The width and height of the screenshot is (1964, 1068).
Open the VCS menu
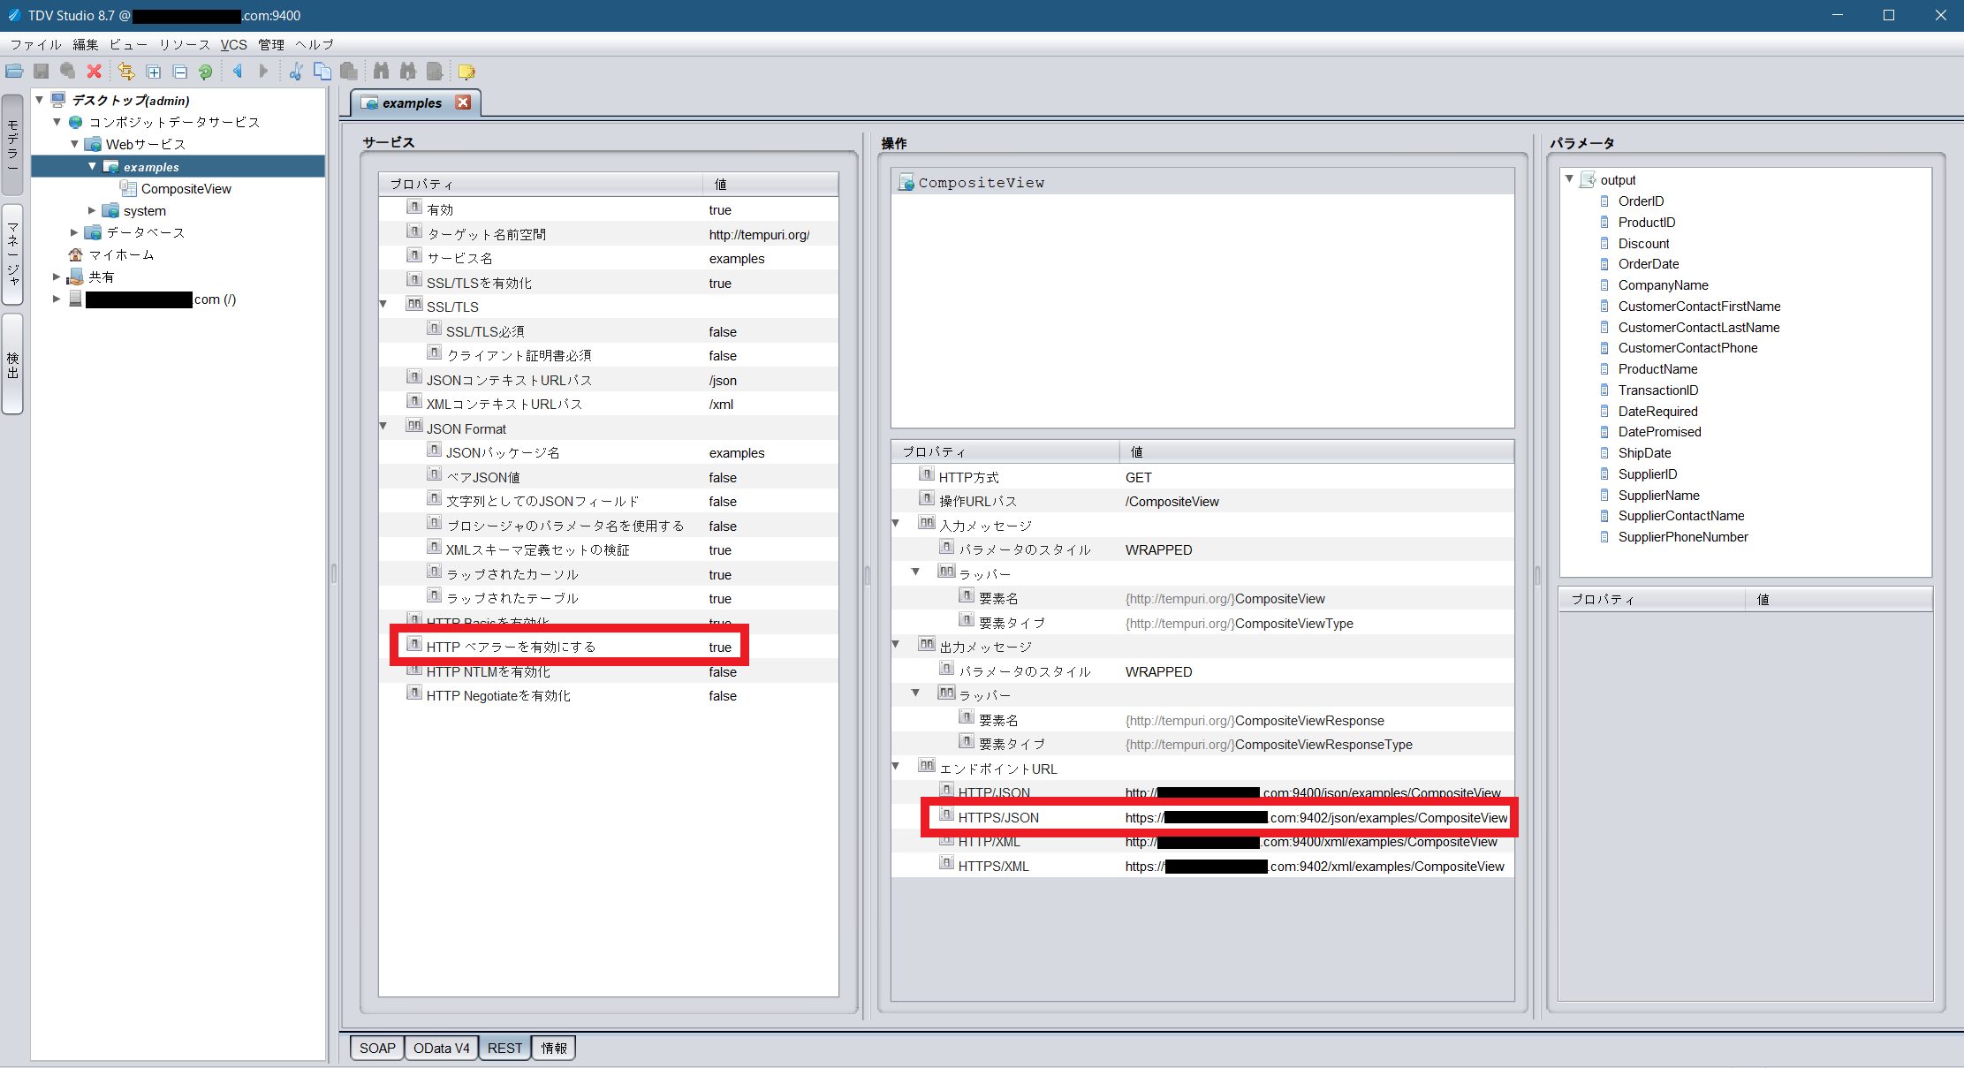tap(234, 44)
